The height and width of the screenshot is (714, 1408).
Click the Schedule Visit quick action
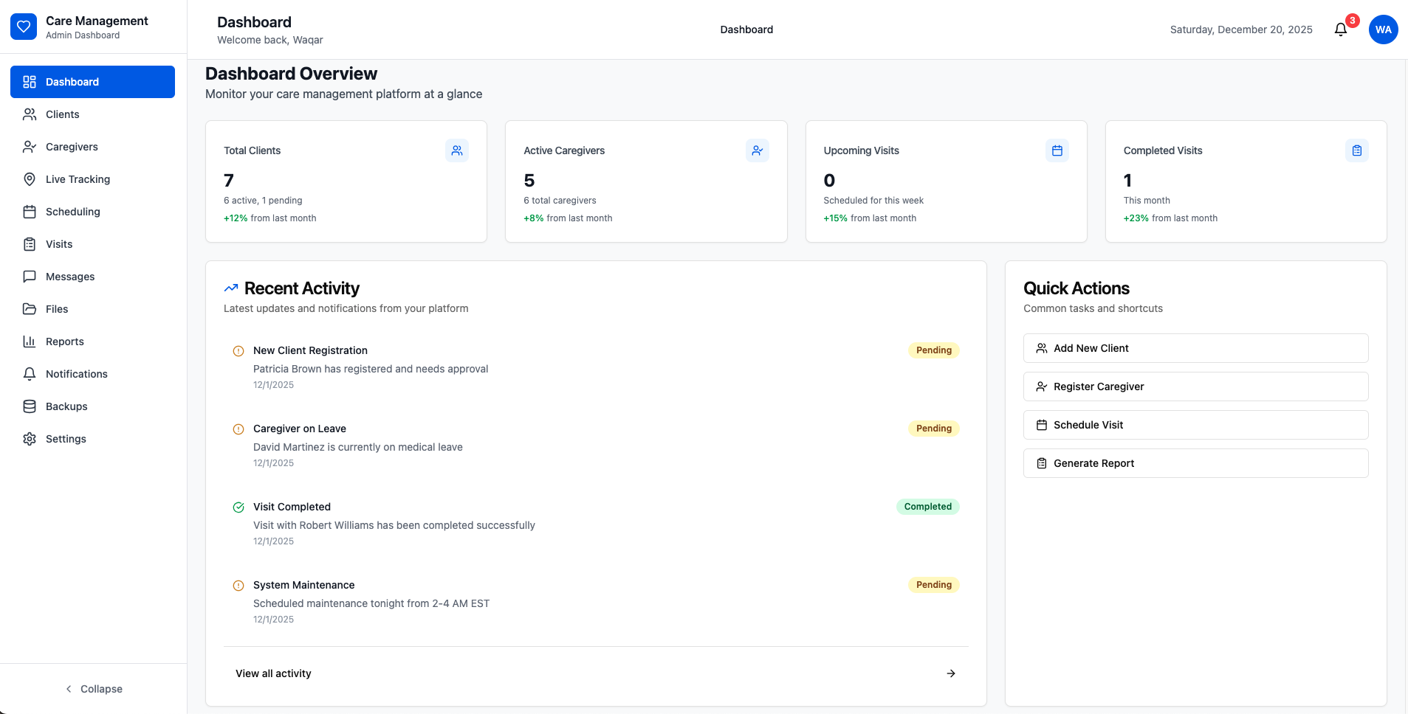1195,425
